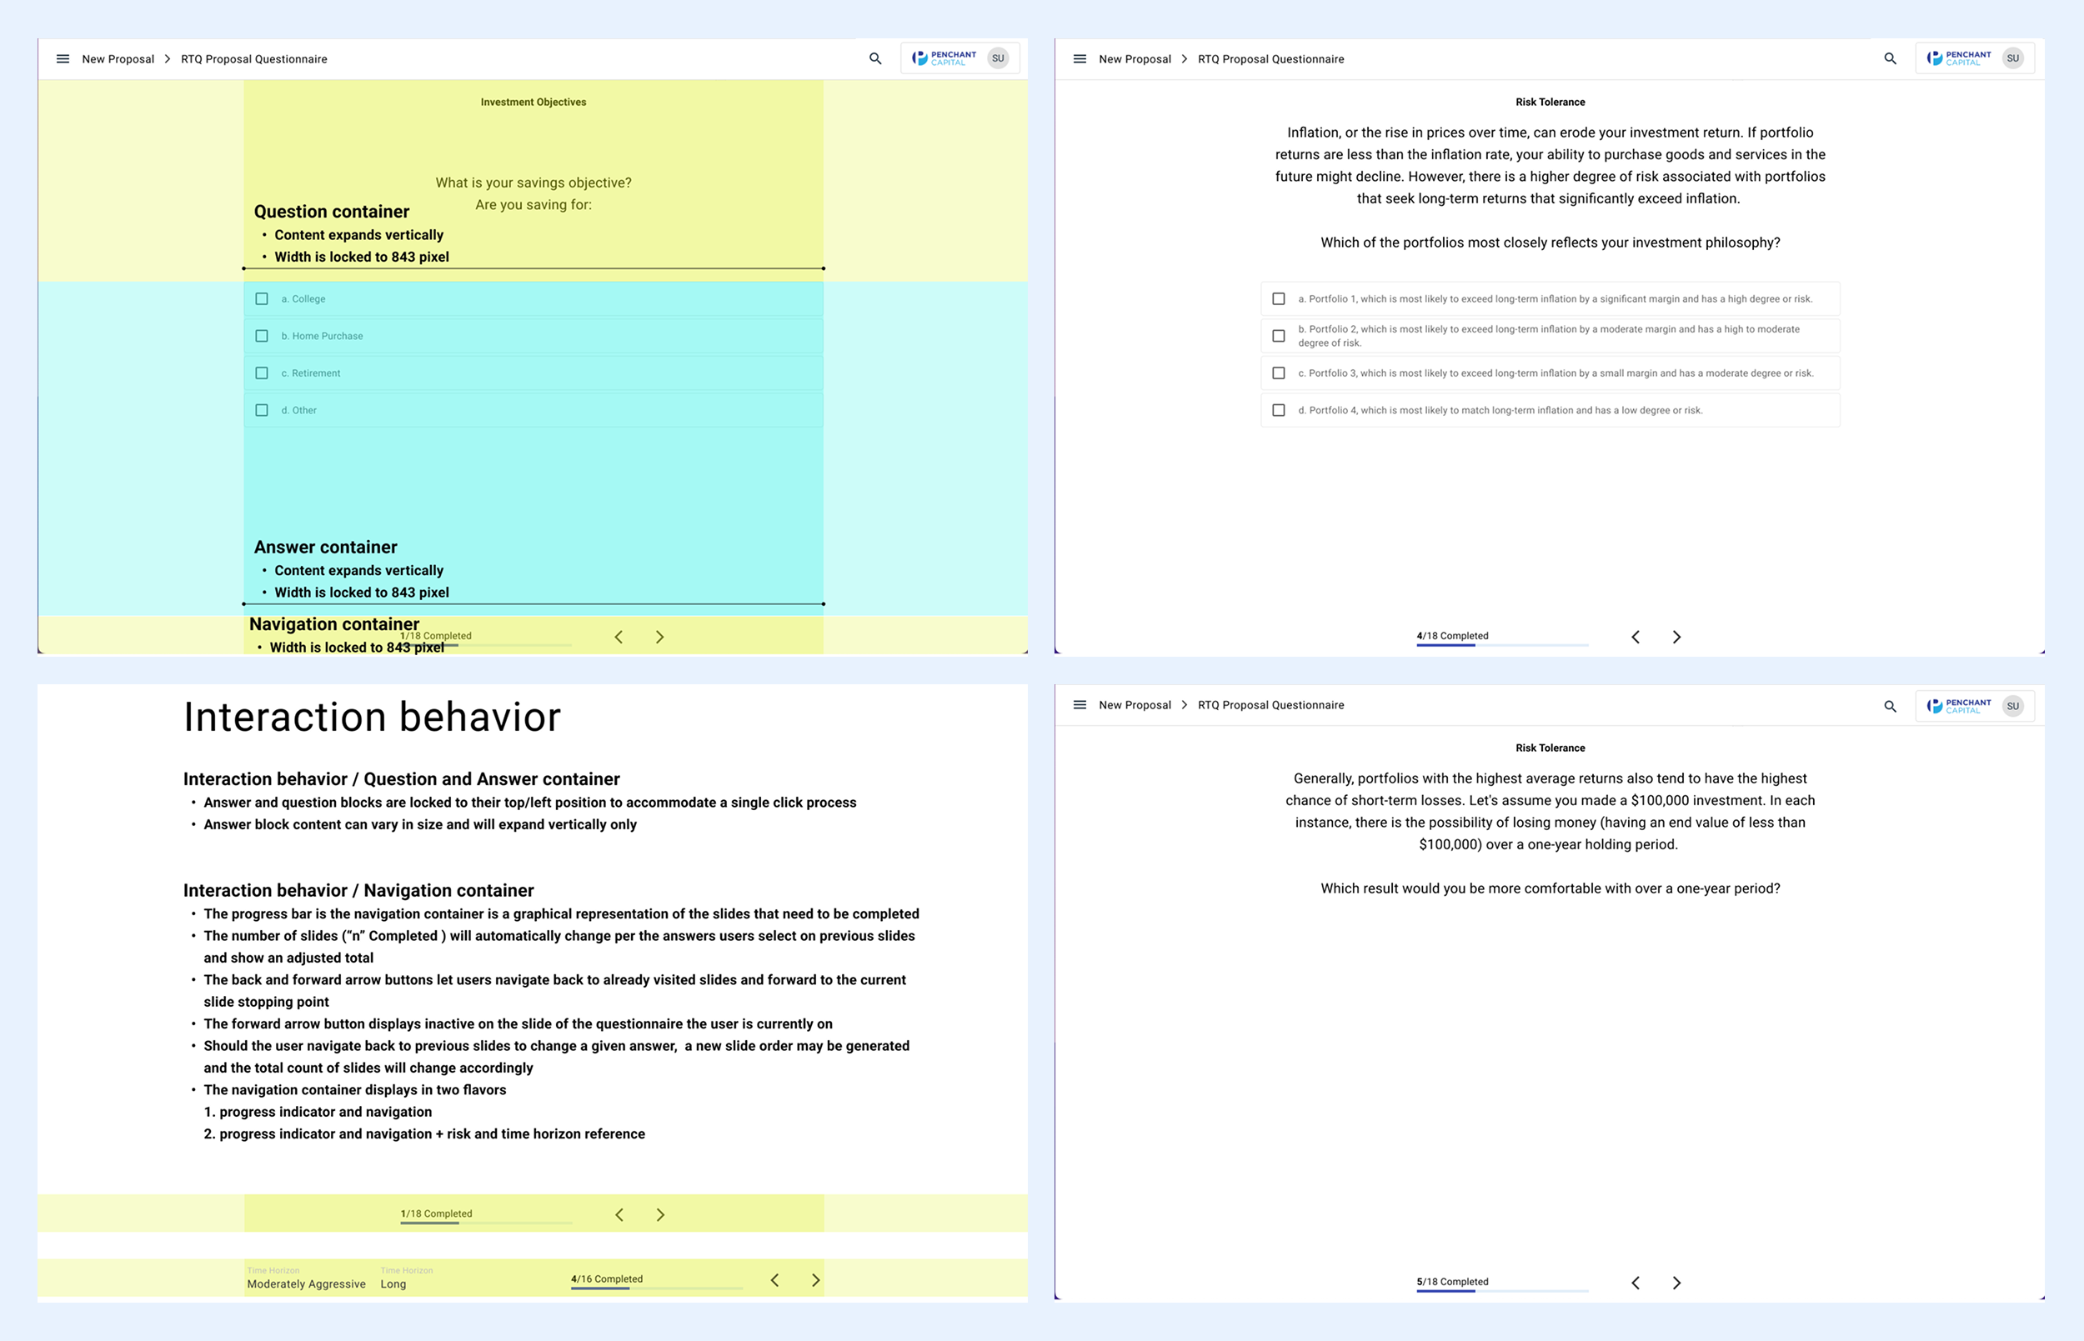Viewport: 2084px width, 1341px height.
Task: Click breadcrumb chevron in bottom-right screen header
Action: [1185, 705]
